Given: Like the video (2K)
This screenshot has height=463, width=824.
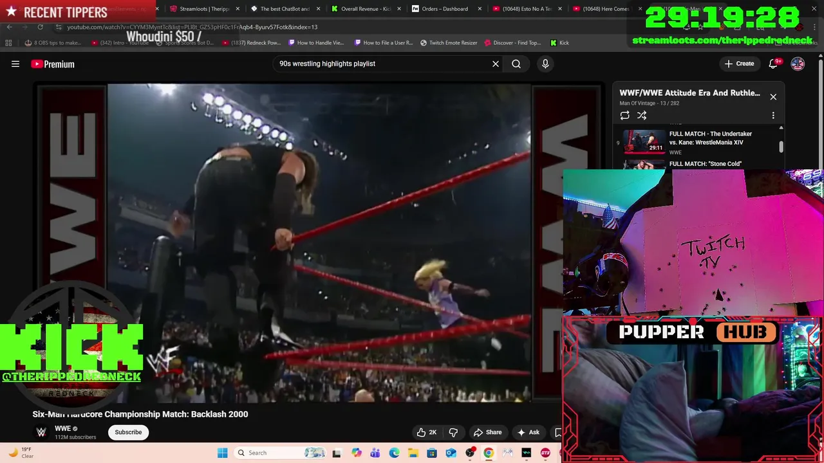Looking at the screenshot, I should coord(426,432).
